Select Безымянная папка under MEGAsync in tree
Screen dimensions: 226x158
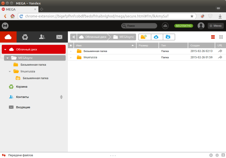[x=33, y=65]
